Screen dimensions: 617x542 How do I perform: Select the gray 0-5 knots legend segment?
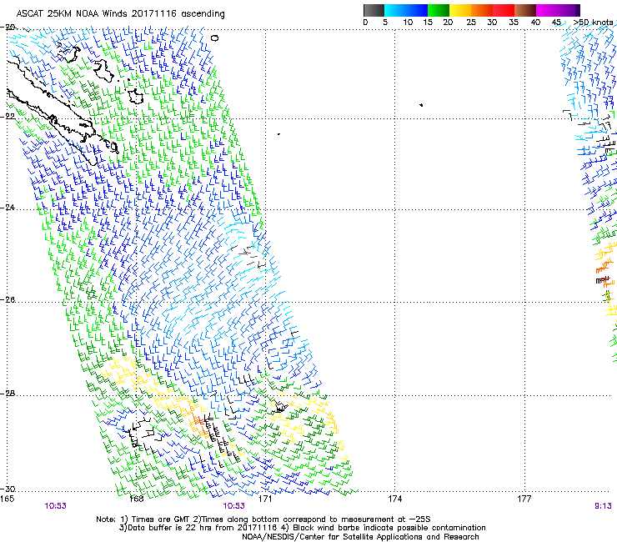tap(374, 10)
